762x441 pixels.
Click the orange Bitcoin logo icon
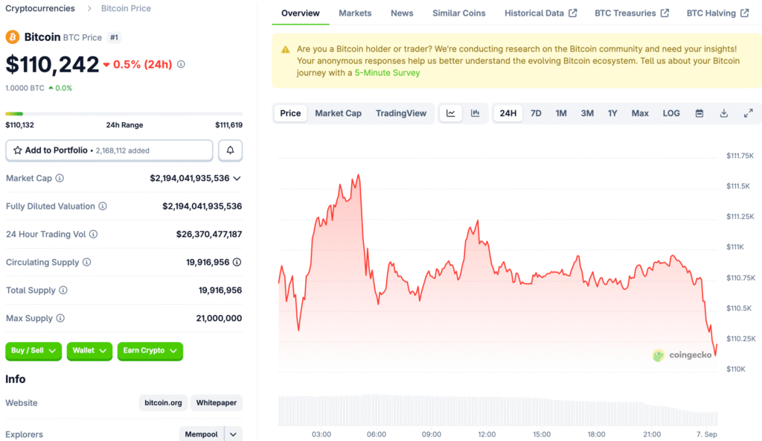click(13, 37)
